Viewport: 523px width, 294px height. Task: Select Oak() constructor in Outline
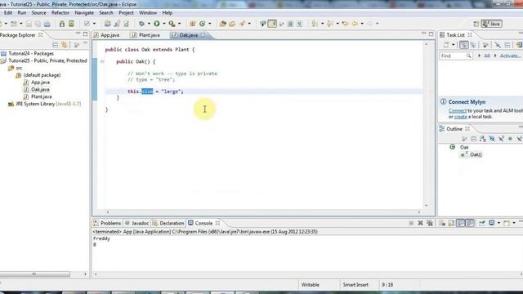(476, 154)
